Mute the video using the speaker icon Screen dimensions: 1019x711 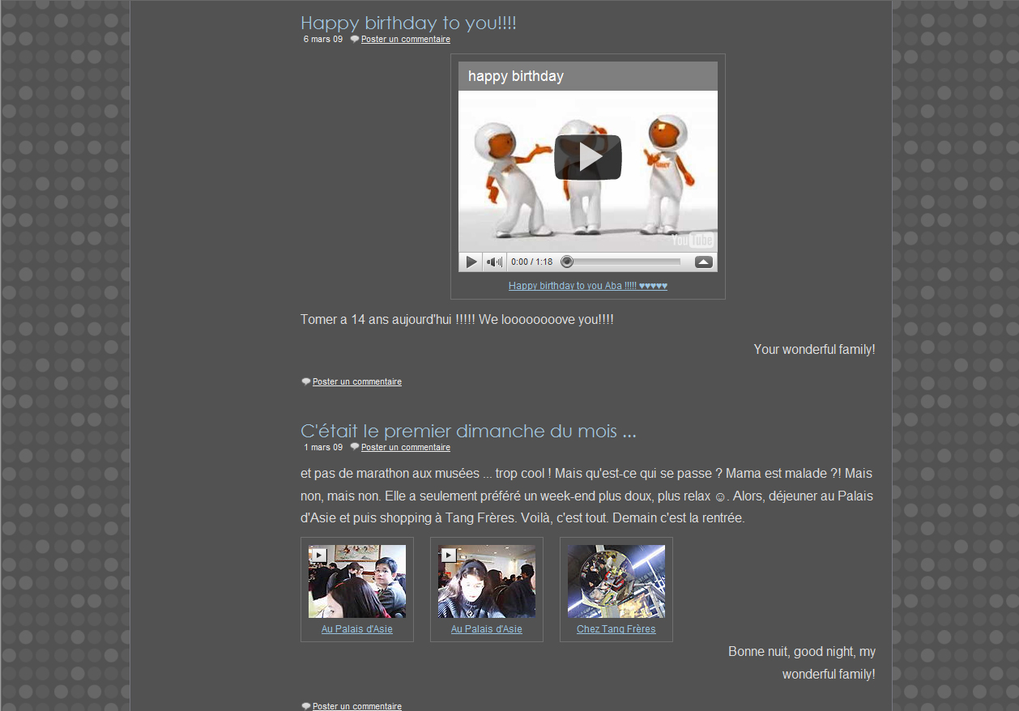[493, 262]
